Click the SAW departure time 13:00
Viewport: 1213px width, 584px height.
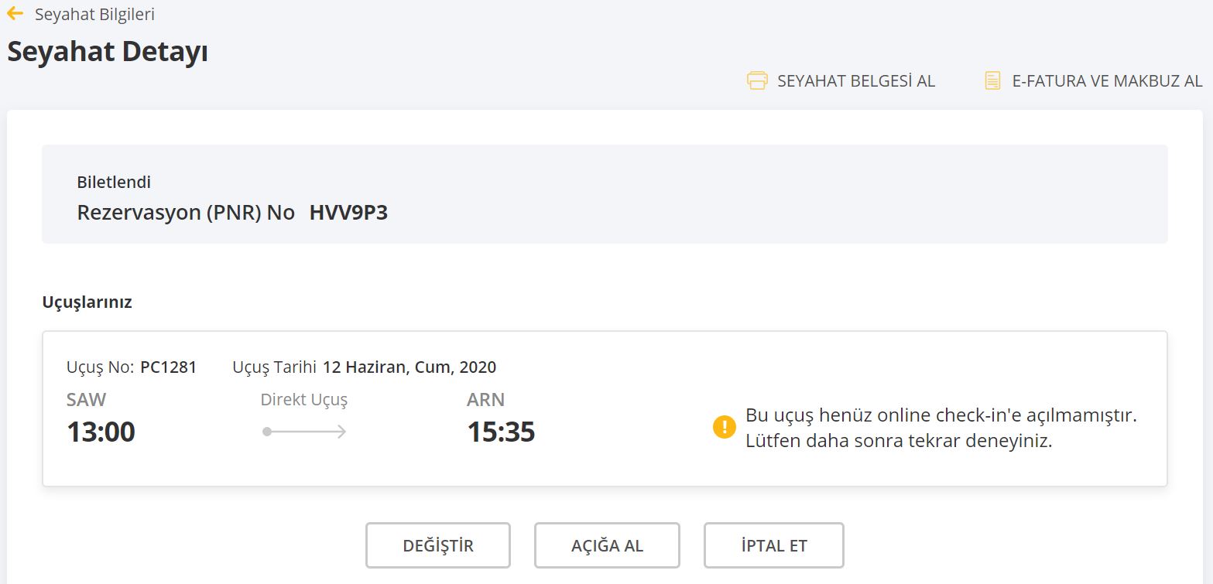101,432
